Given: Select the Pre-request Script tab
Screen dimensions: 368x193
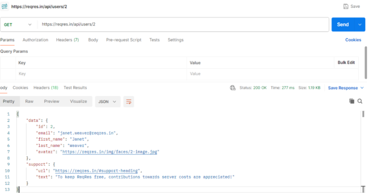Looking at the screenshot, I should (x=123, y=40).
